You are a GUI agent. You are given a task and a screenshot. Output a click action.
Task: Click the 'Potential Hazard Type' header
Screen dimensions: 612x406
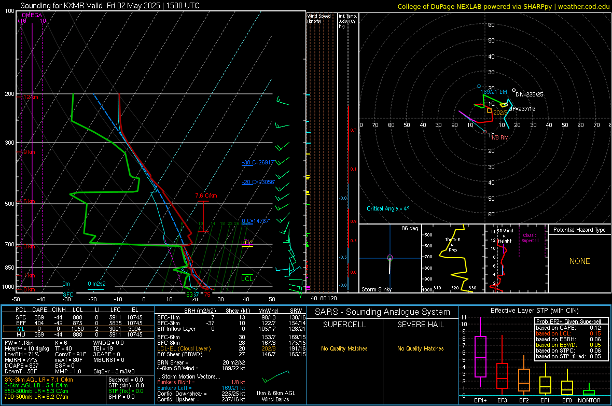coord(579,230)
